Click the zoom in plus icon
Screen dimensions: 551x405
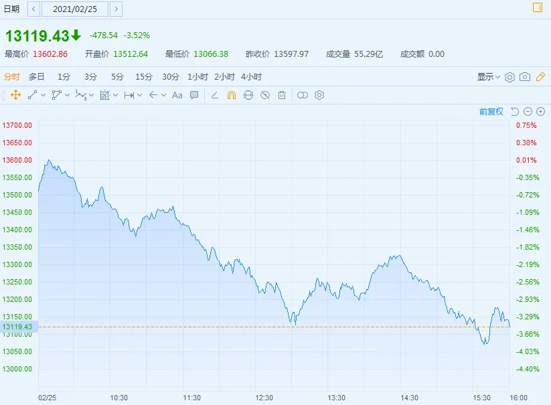pyautogui.click(x=541, y=112)
